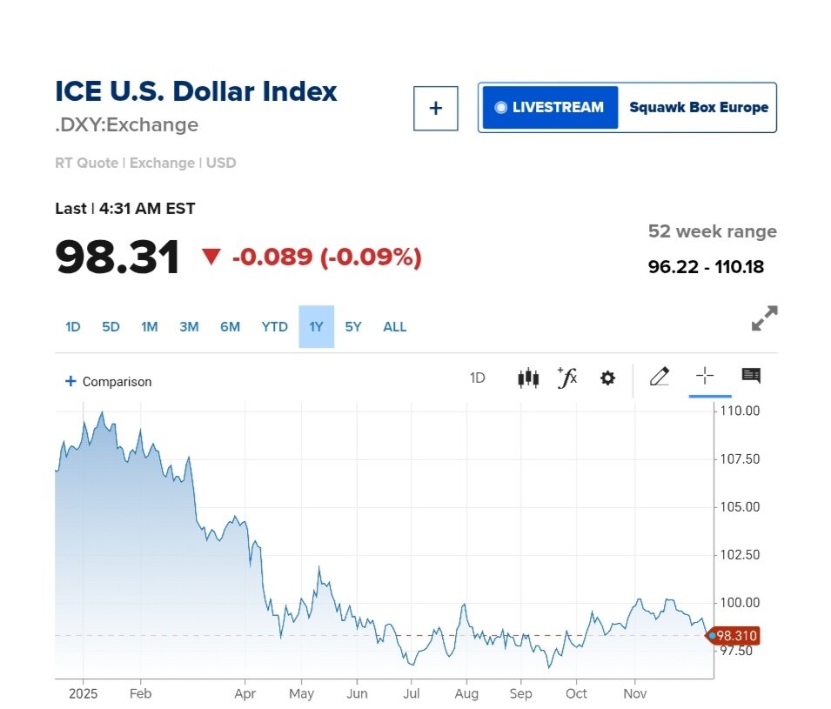Open the Squawk Box Europe link
831x709 pixels.
(x=699, y=108)
